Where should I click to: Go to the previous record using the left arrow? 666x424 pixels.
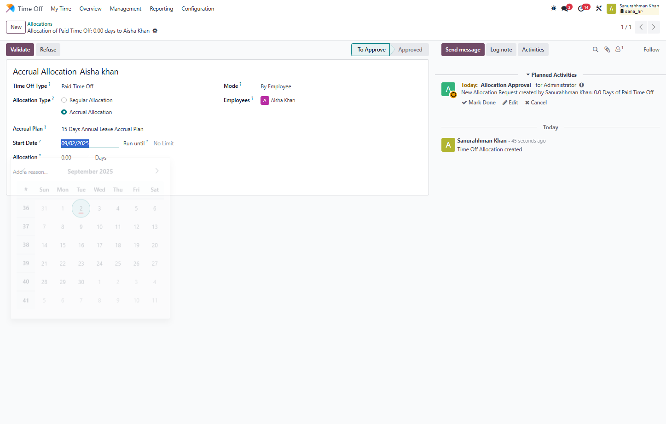pyautogui.click(x=641, y=27)
